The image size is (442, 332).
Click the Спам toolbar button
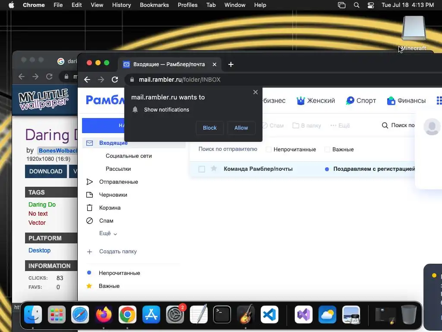(x=273, y=126)
